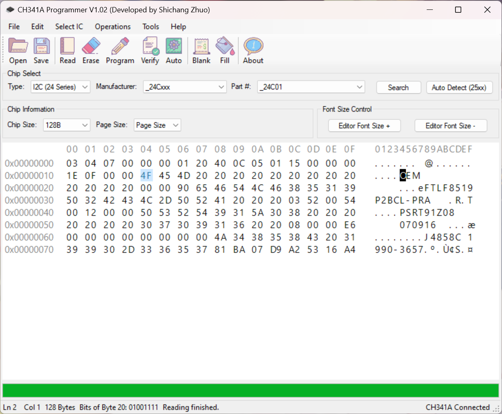
Task: Open the Operations menu
Action: coord(112,27)
